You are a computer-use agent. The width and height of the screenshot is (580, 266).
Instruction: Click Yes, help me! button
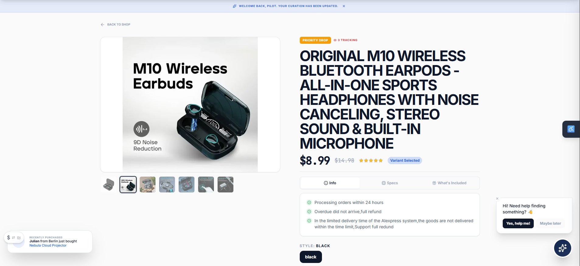coord(518,223)
